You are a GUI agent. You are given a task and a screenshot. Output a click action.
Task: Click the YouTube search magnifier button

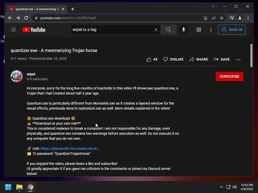pos(169,30)
